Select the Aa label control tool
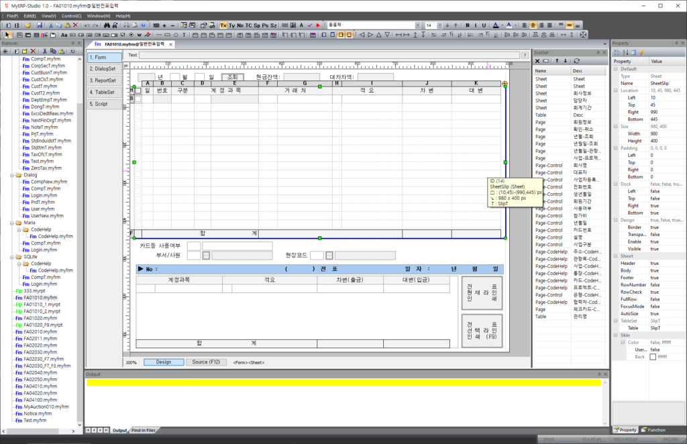This screenshot has width=687, height=444. [64, 35]
